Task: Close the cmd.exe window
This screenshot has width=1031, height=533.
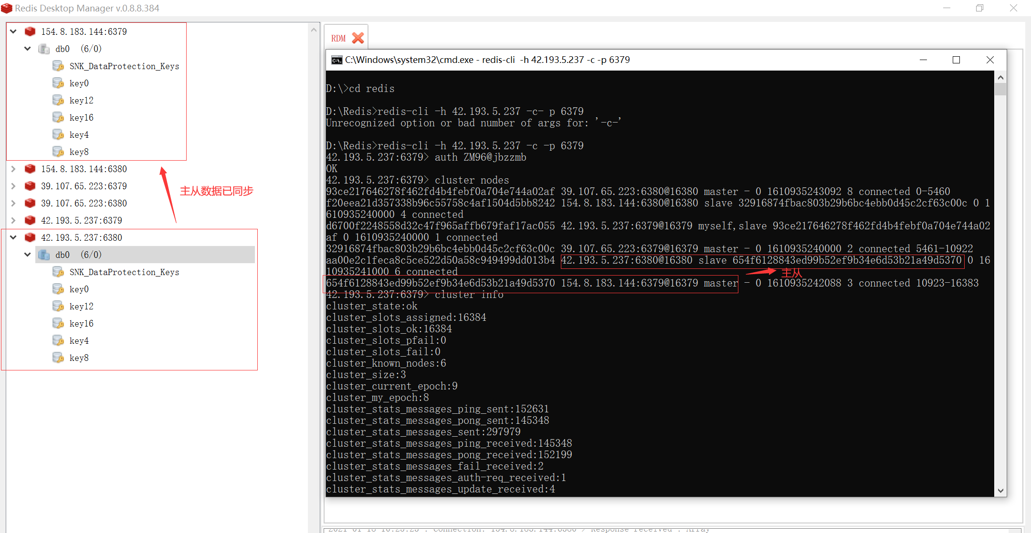Action: [990, 60]
